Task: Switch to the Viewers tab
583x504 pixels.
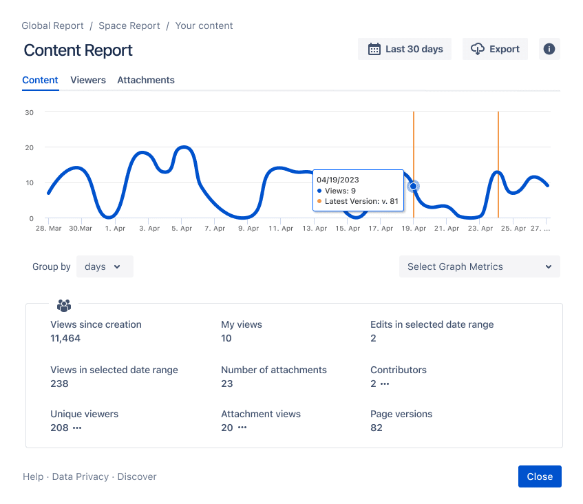Action: pyautogui.click(x=88, y=80)
